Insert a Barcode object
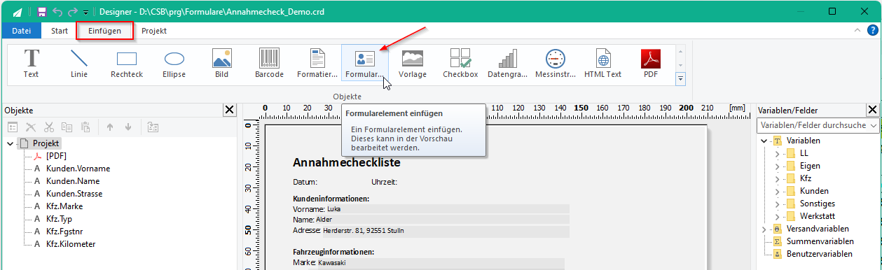 tap(269, 64)
